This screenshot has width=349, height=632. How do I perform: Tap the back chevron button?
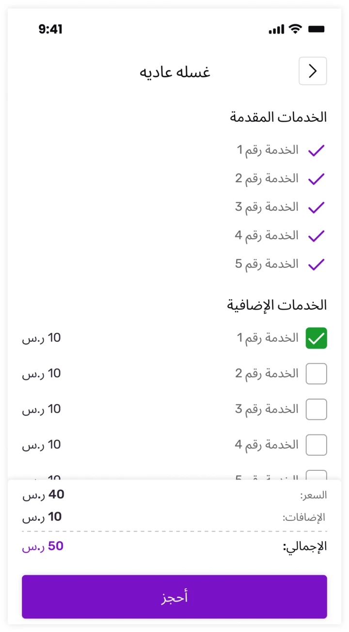tap(313, 71)
